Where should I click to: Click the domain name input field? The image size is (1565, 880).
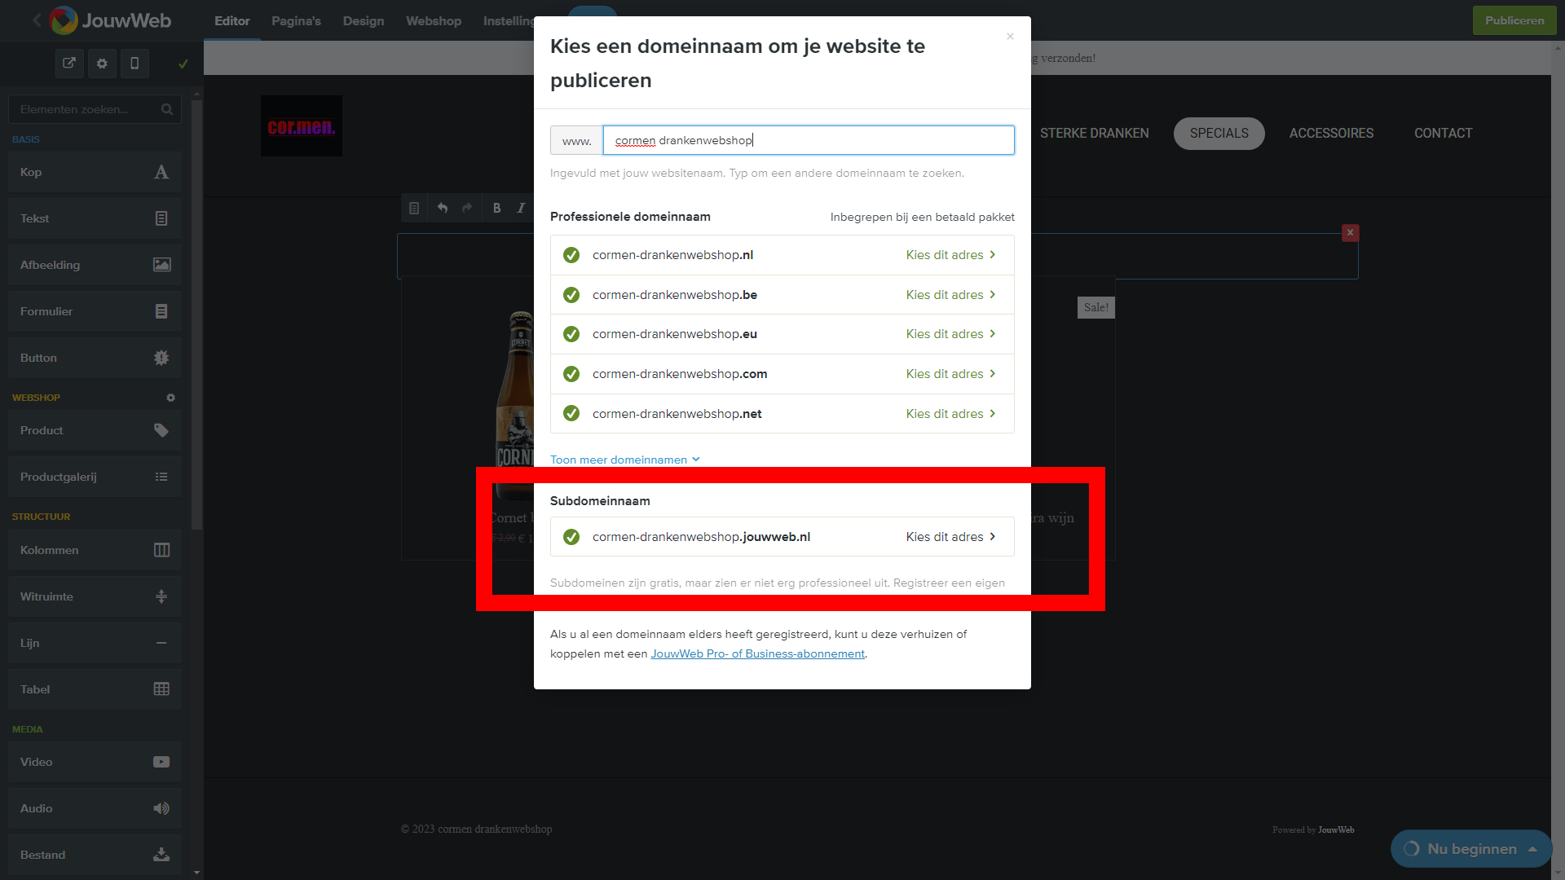[x=809, y=140]
